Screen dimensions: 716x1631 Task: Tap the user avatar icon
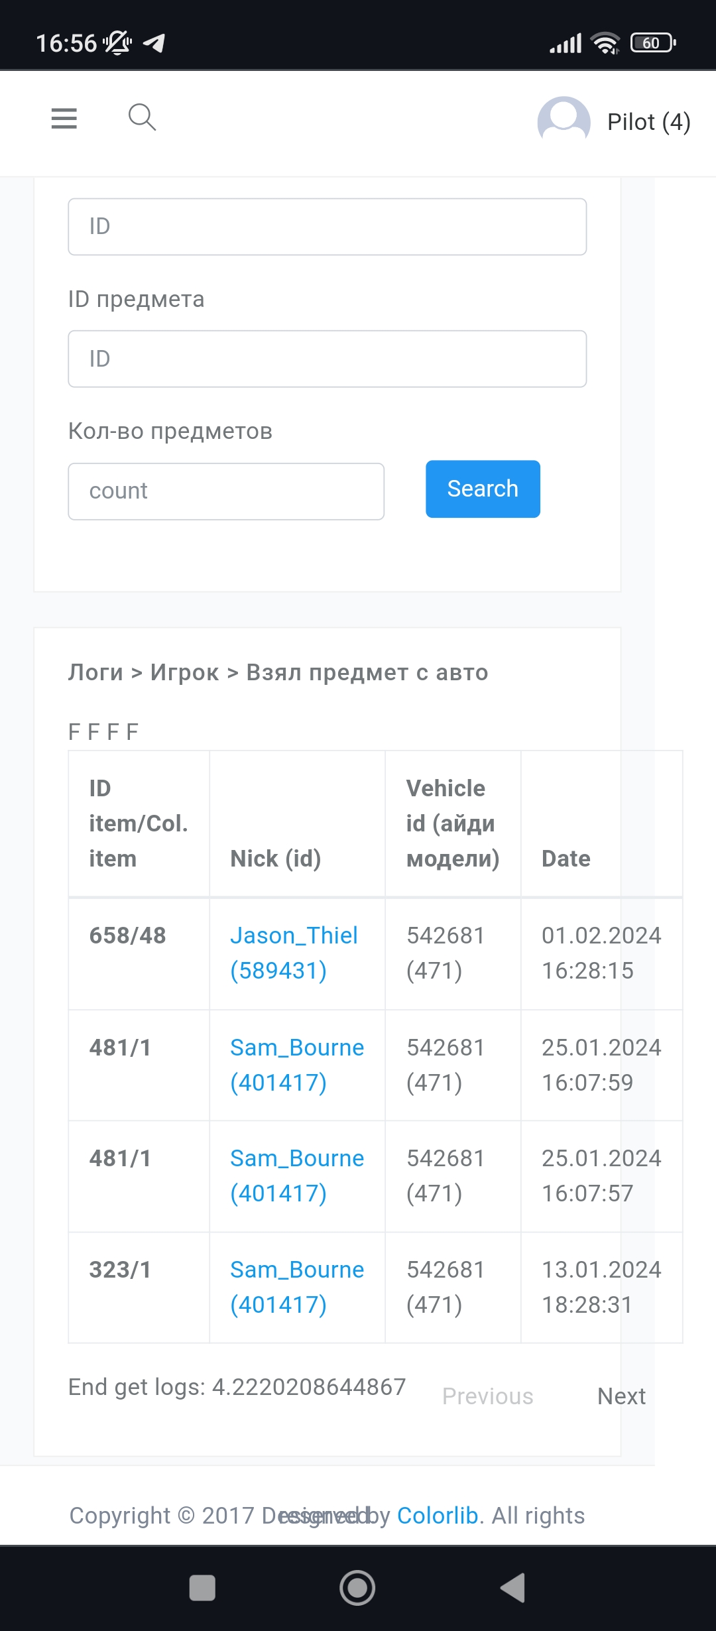coord(564,122)
